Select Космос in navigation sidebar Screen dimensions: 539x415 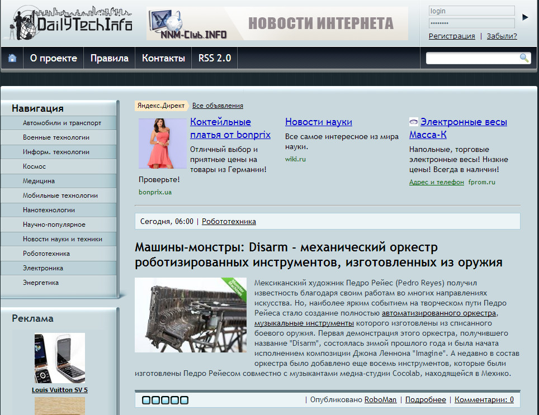point(34,166)
